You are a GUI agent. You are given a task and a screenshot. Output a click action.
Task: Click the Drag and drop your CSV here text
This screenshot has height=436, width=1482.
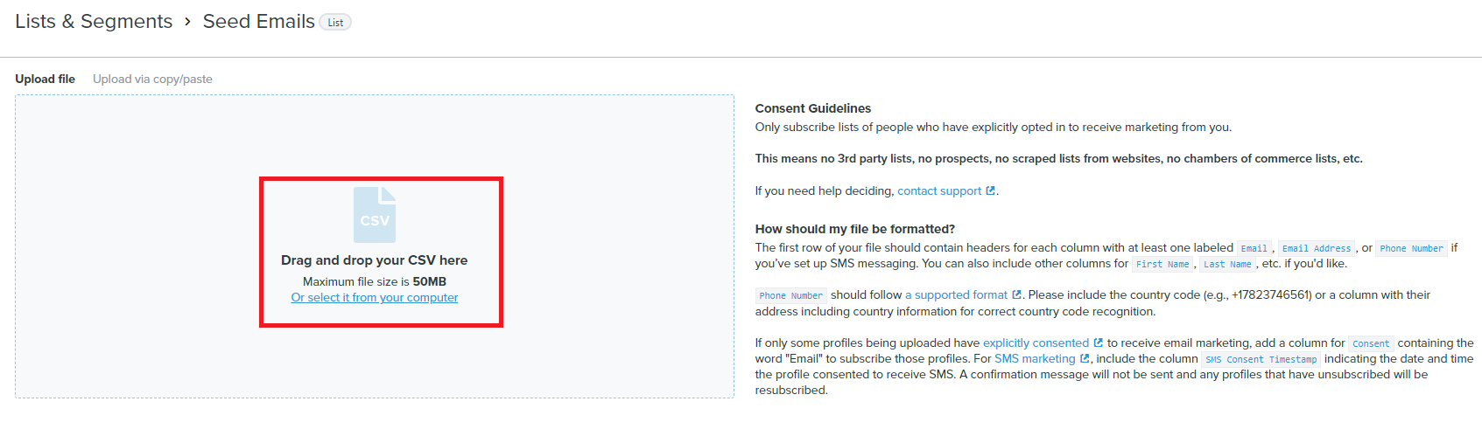[x=375, y=260]
